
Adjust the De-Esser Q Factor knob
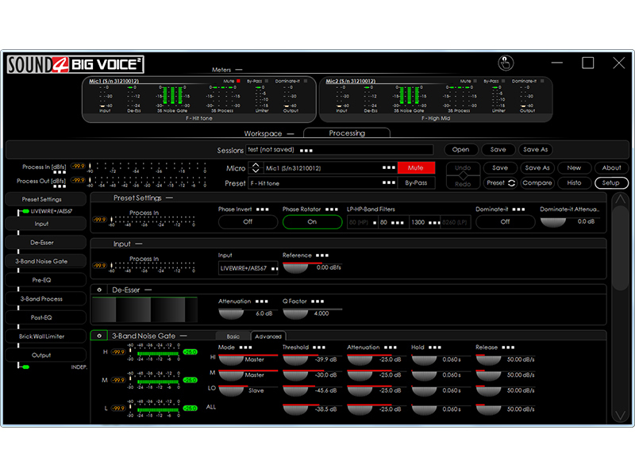tap(295, 313)
